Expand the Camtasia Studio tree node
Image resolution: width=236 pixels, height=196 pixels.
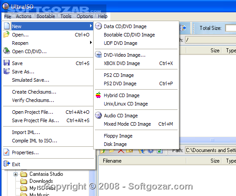pos(15,174)
